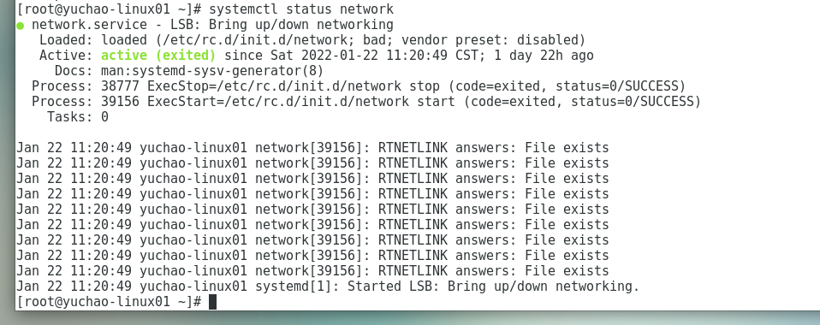
Task: Click the man:systemd-sysv-generator(8) docs reference
Action: 212,70
